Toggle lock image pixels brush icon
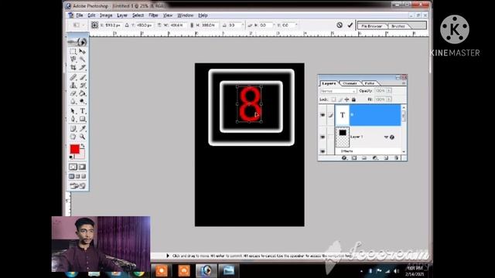 (x=340, y=100)
